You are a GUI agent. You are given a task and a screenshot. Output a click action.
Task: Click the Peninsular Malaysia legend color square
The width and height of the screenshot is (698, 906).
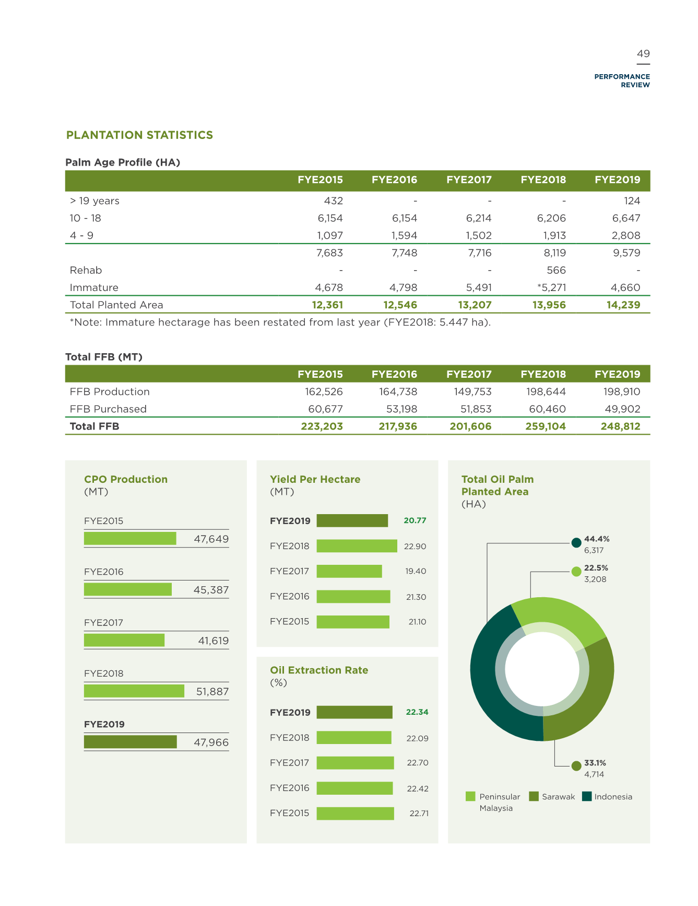point(470,796)
